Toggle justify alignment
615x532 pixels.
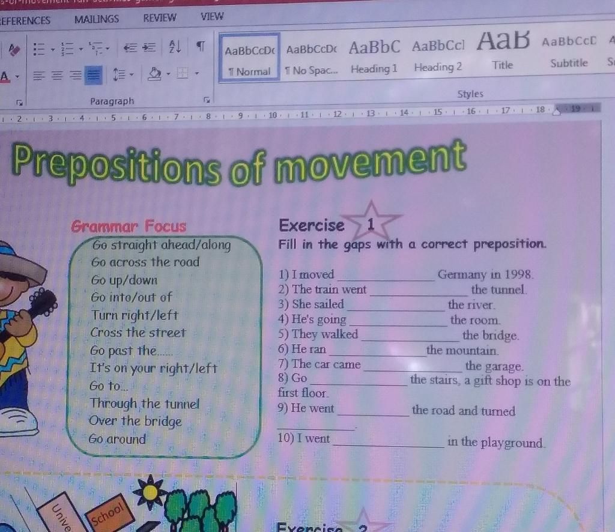pyautogui.click(x=93, y=74)
